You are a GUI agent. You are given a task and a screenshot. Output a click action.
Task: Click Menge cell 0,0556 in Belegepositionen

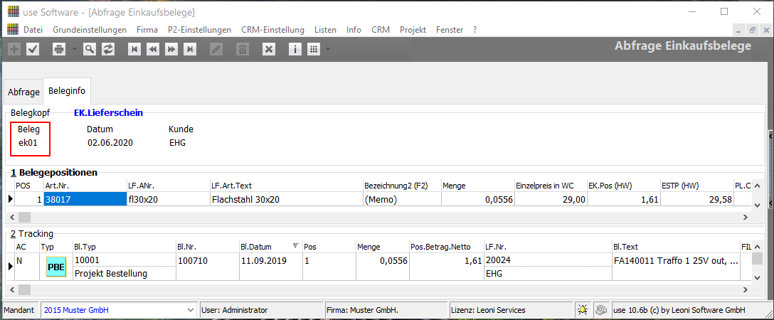tap(478, 199)
